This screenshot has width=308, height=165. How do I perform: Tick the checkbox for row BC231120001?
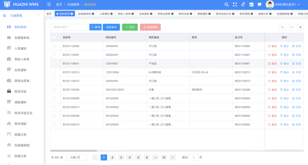click(54, 55)
